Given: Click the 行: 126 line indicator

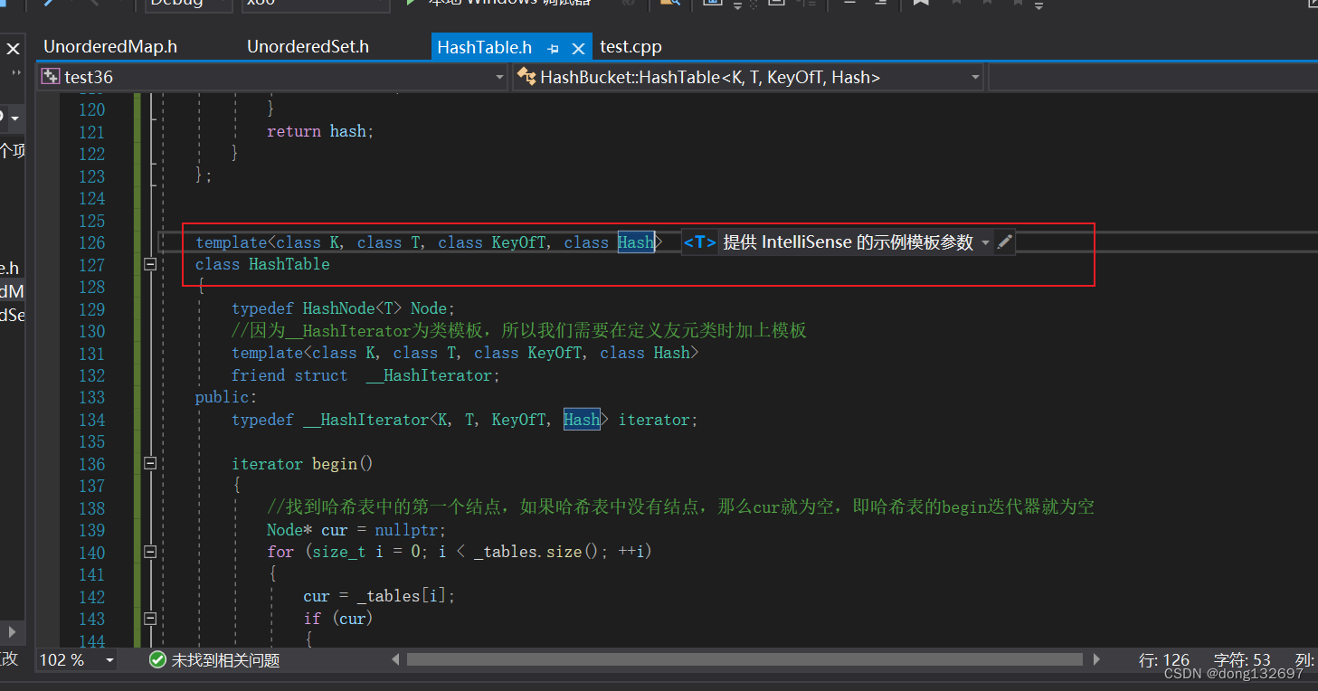Looking at the screenshot, I should pos(1164,660).
